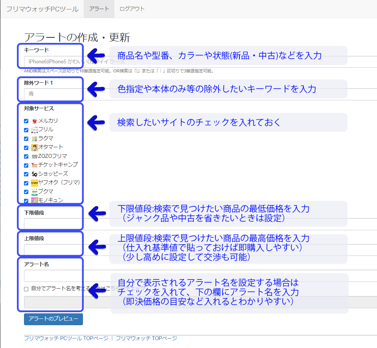Click the ZOZO Frima service icon
Image resolution: width=377 pixels, height=348 pixels.
click(x=34, y=156)
